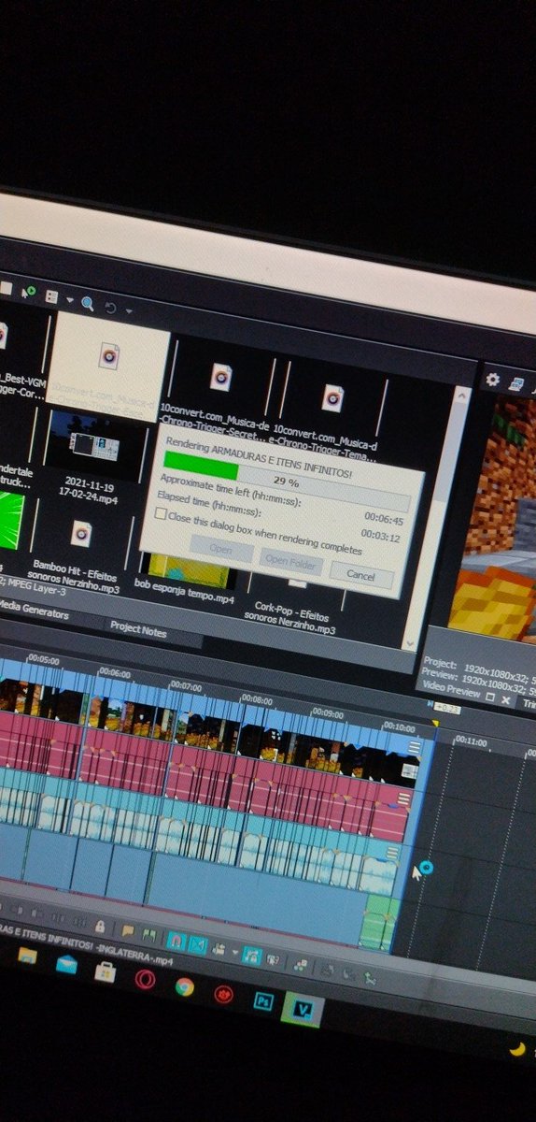Click the external monitor preview icon
This screenshot has width=536, height=1122.
pyautogui.click(x=515, y=383)
